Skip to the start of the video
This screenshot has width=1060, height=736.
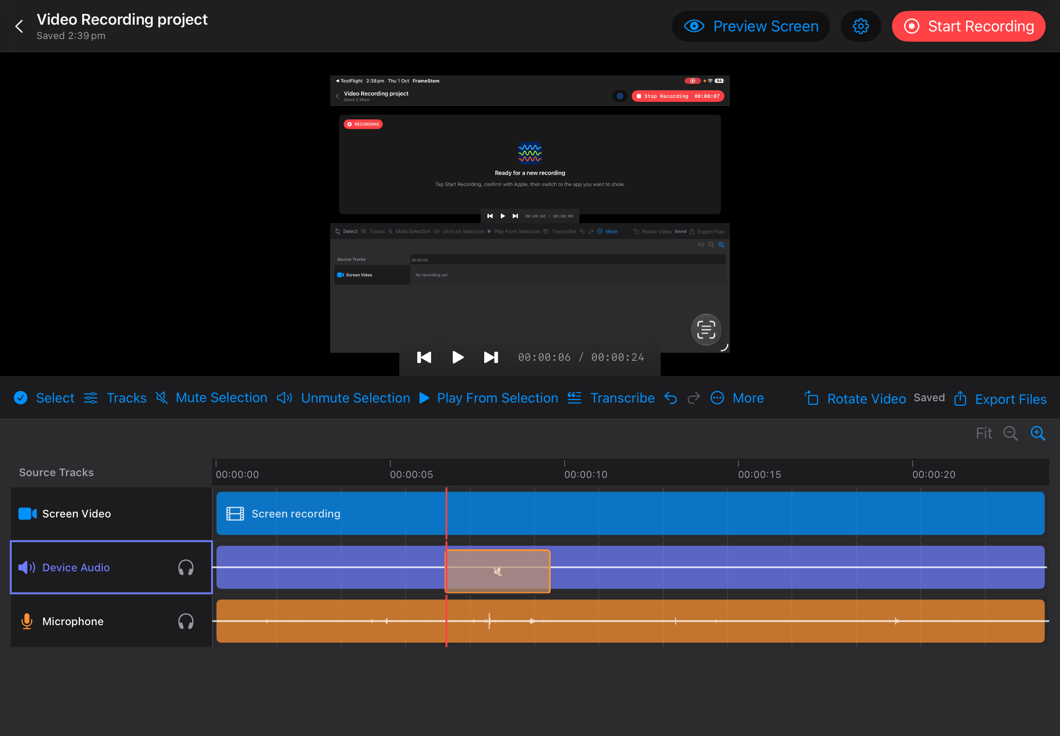pos(424,357)
